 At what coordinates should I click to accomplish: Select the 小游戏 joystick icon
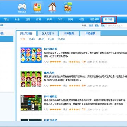[x=37, y=8]
